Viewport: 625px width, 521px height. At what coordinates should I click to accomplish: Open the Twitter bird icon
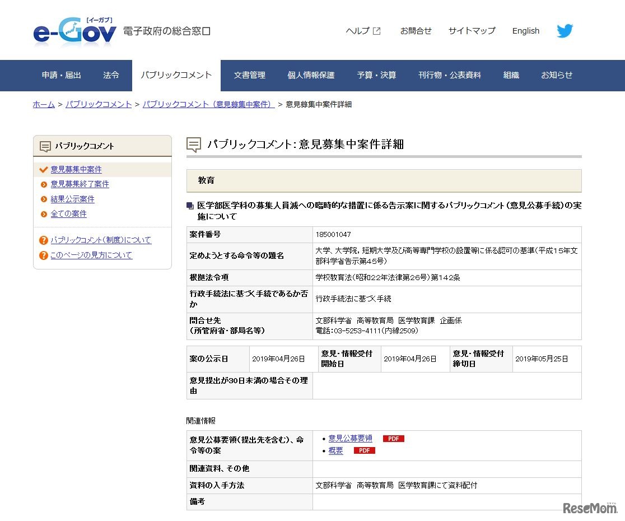pos(565,31)
